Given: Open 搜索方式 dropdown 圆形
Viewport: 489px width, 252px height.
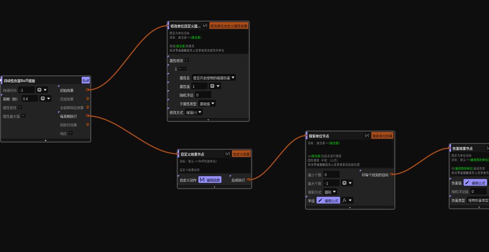Looking at the screenshot, I should 330,192.
